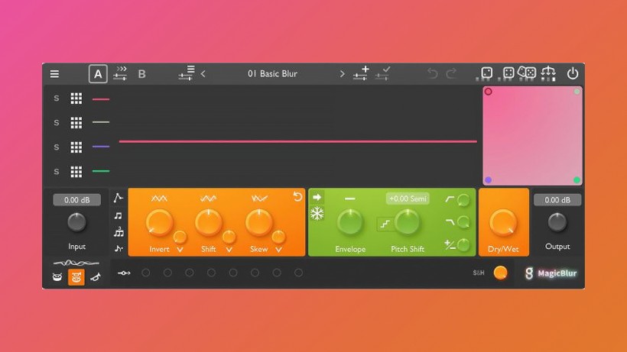
Task: Go to the next preset
Action: (x=342, y=74)
